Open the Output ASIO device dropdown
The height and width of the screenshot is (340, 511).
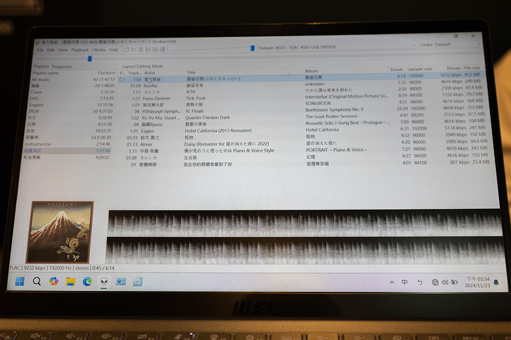(336, 47)
